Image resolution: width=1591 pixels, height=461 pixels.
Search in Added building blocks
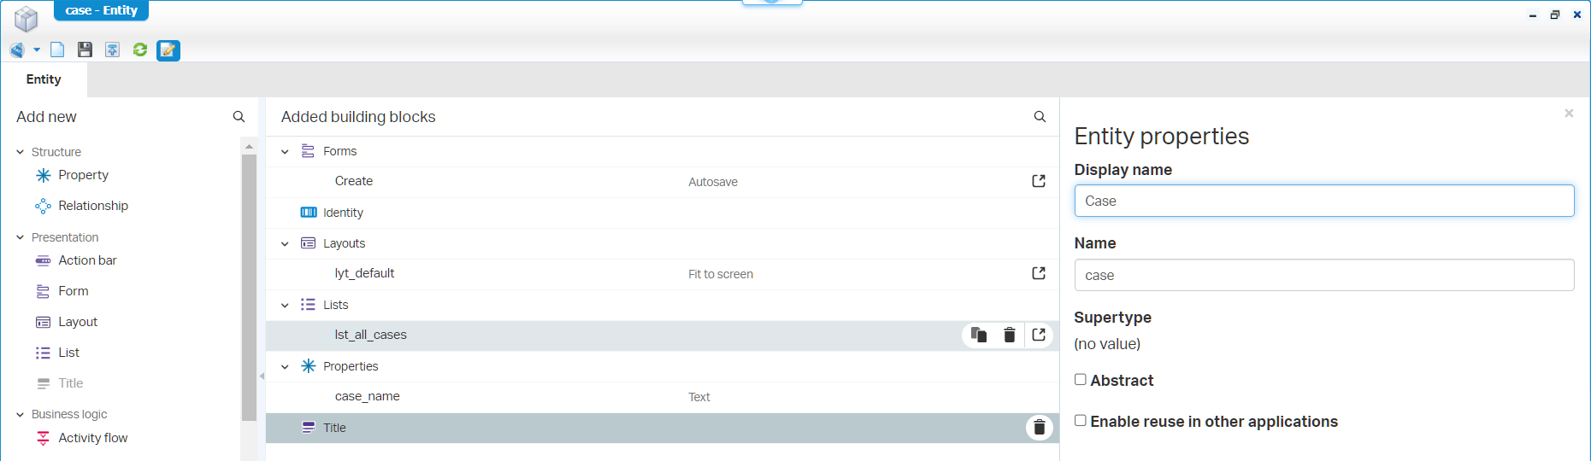1040,117
